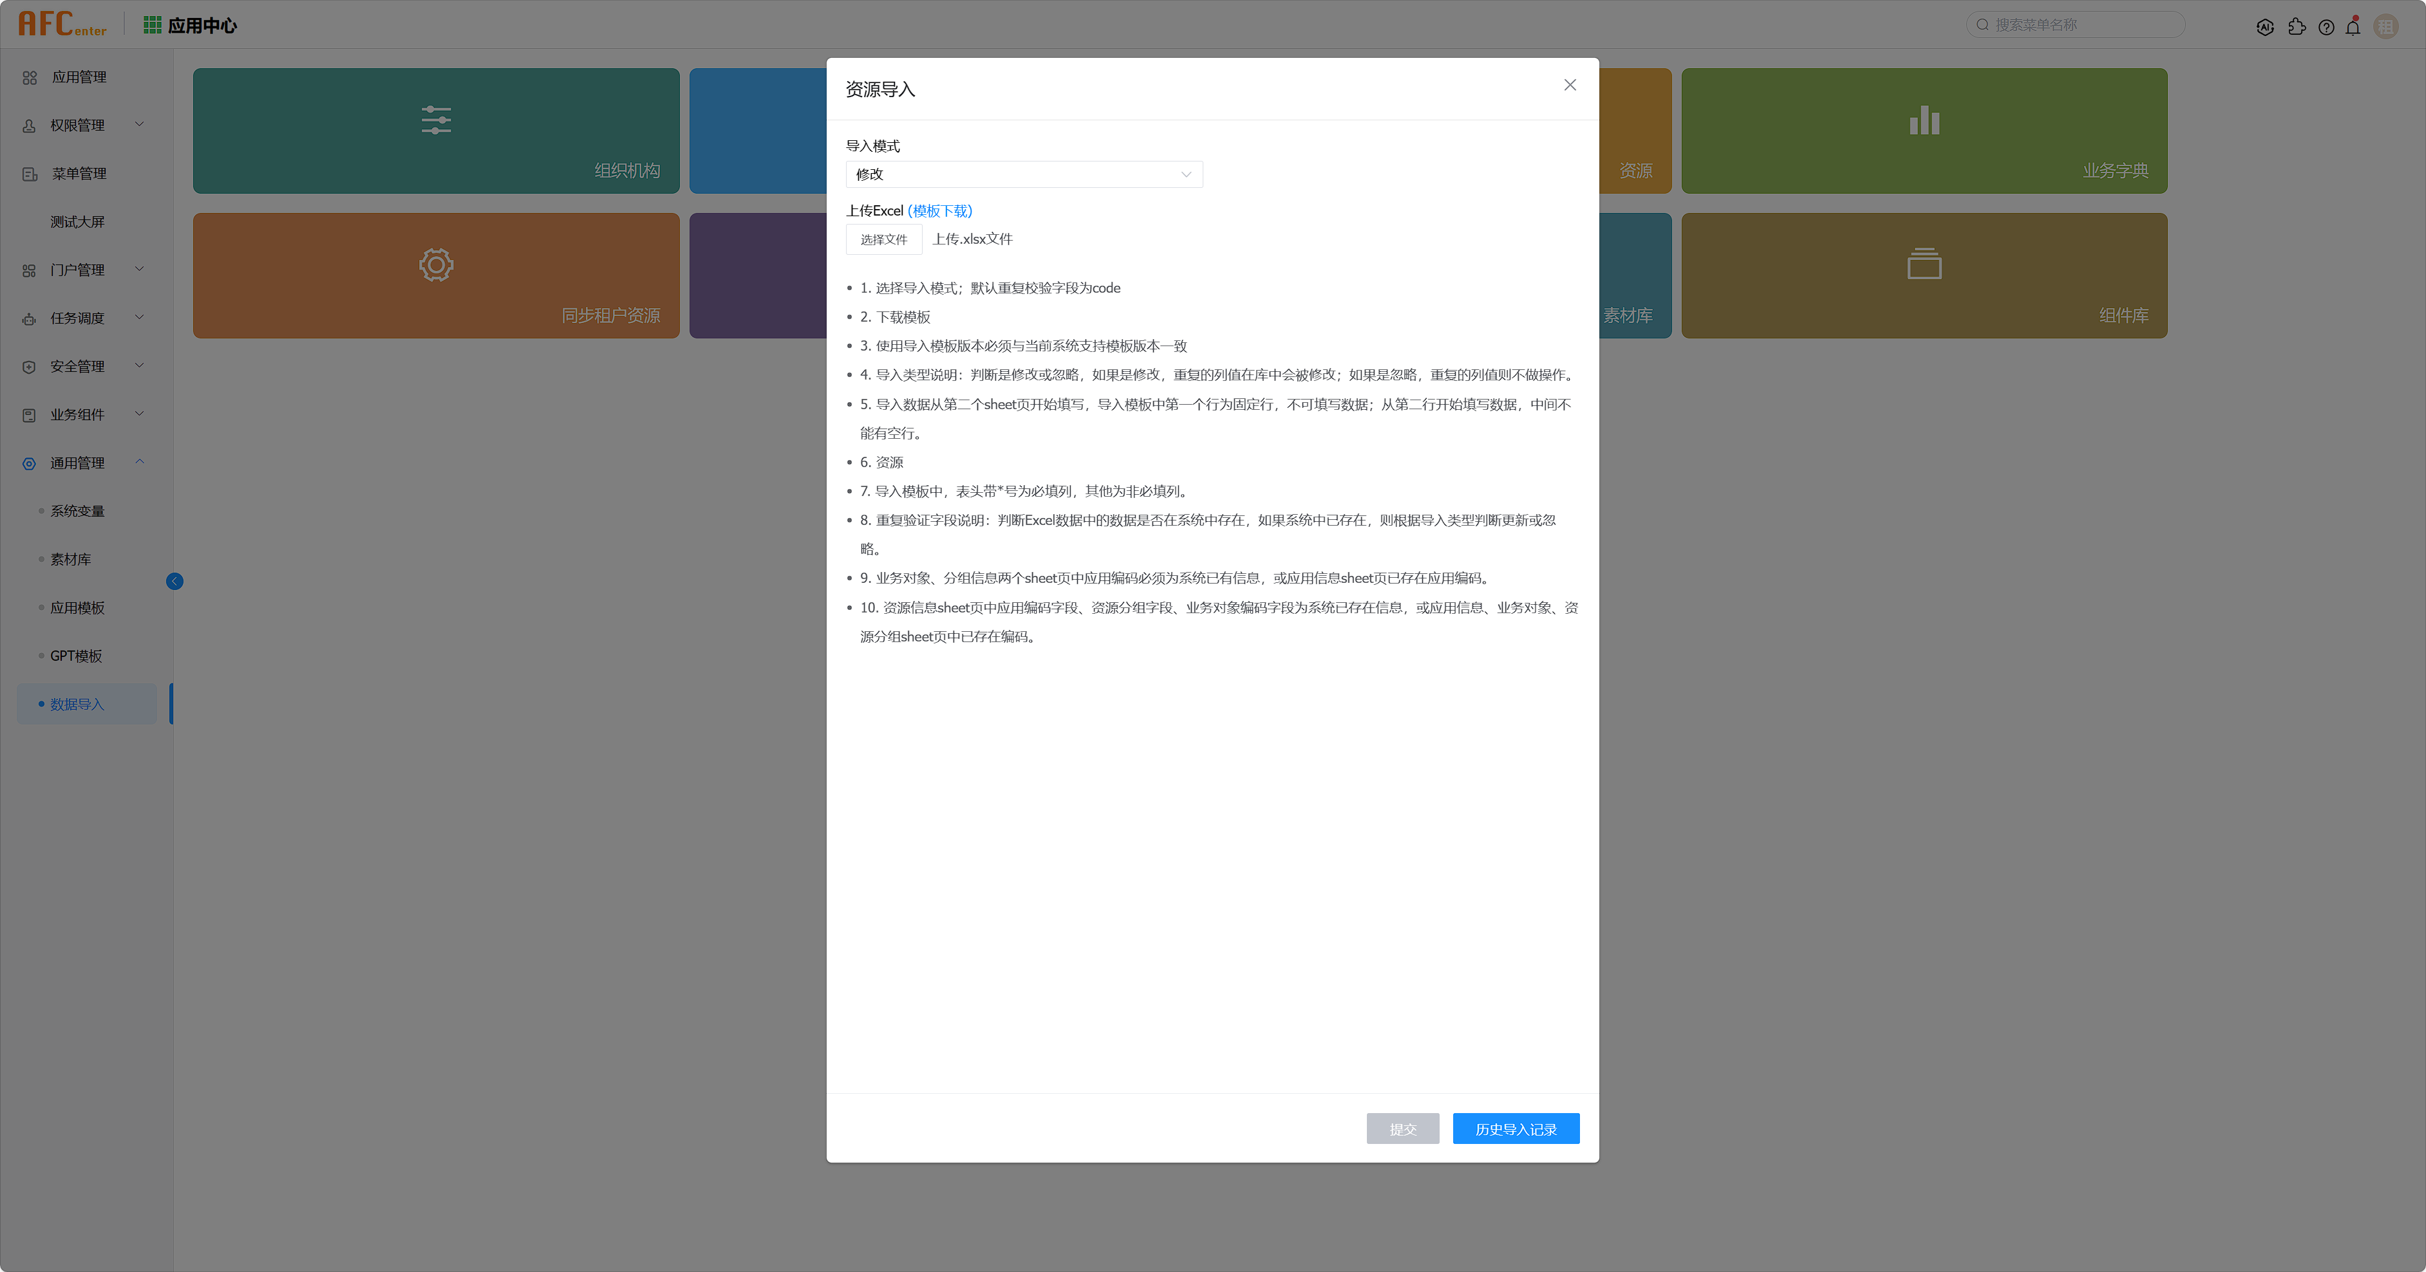Image resolution: width=2426 pixels, height=1272 pixels.
Task: Open the 导入模式 dropdown showing 修改
Action: click(x=1024, y=174)
